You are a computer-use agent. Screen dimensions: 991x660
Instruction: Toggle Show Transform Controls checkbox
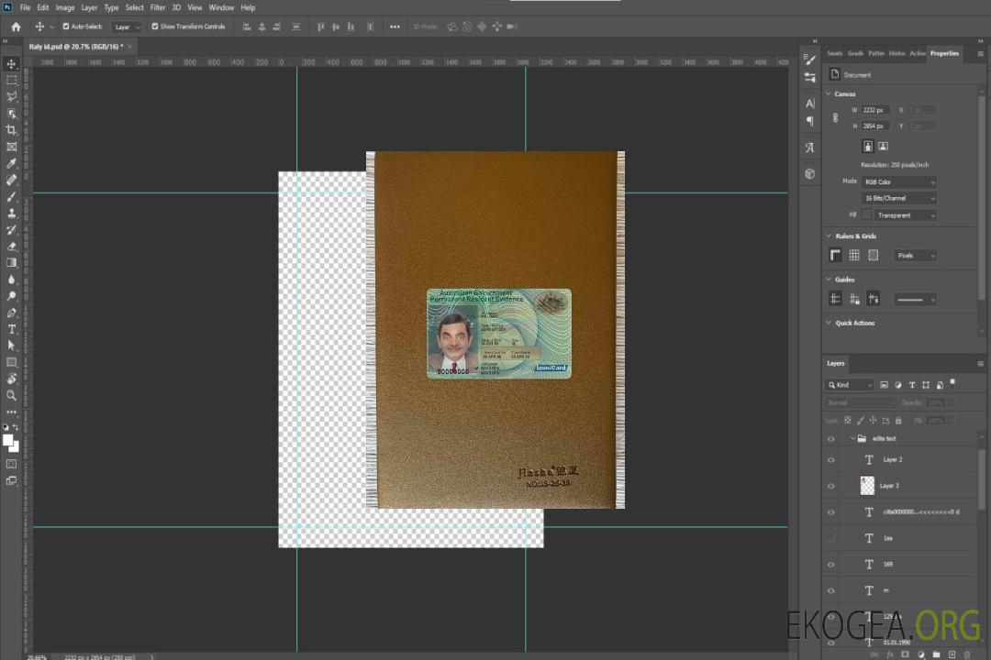coord(155,27)
